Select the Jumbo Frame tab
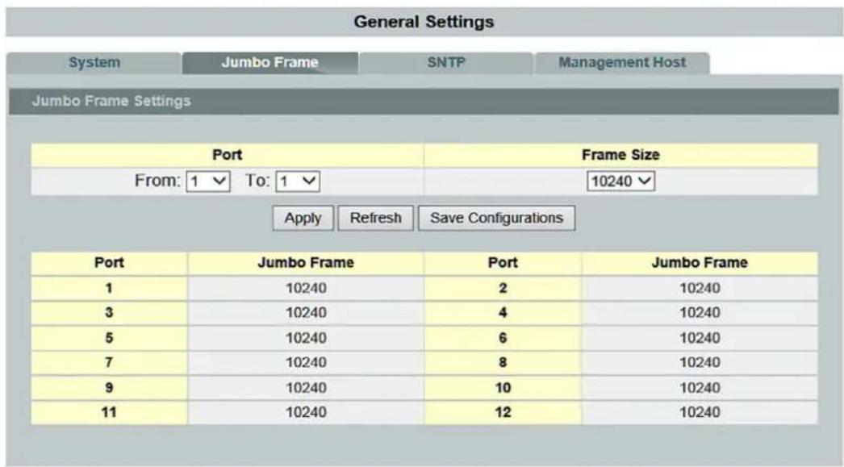The image size is (844, 467). [x=270, y=63]
